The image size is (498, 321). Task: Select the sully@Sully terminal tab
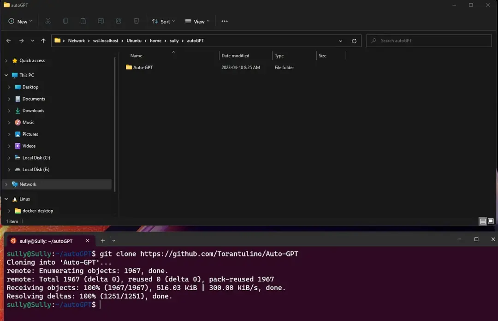pyautogui.click(x=46, y=241)
